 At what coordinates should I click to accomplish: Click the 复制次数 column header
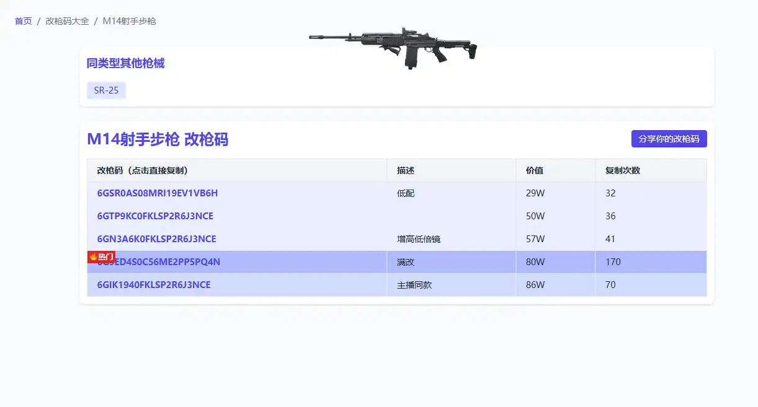(x=623, y=170)
